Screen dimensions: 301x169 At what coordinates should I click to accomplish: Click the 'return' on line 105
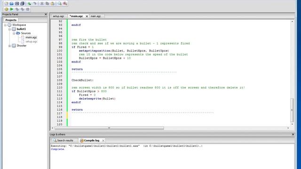click(x=77, y=69)
